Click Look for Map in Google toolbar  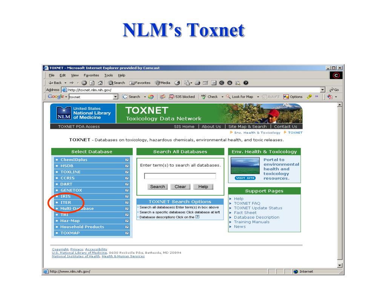240,97
